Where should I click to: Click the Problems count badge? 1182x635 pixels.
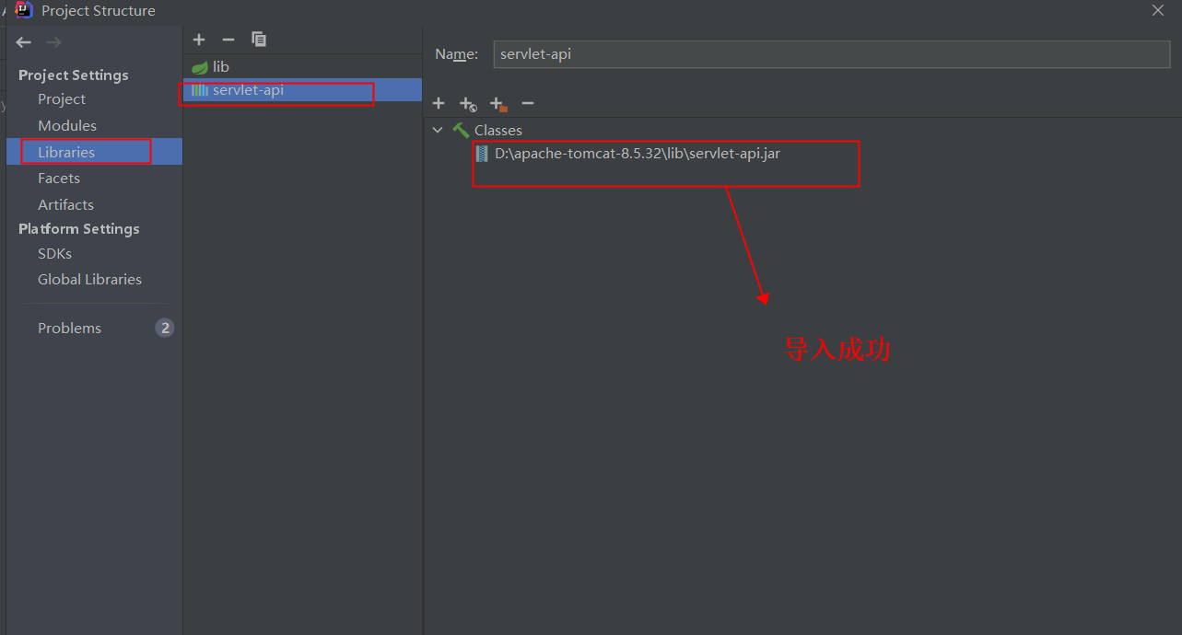point(165,328)
